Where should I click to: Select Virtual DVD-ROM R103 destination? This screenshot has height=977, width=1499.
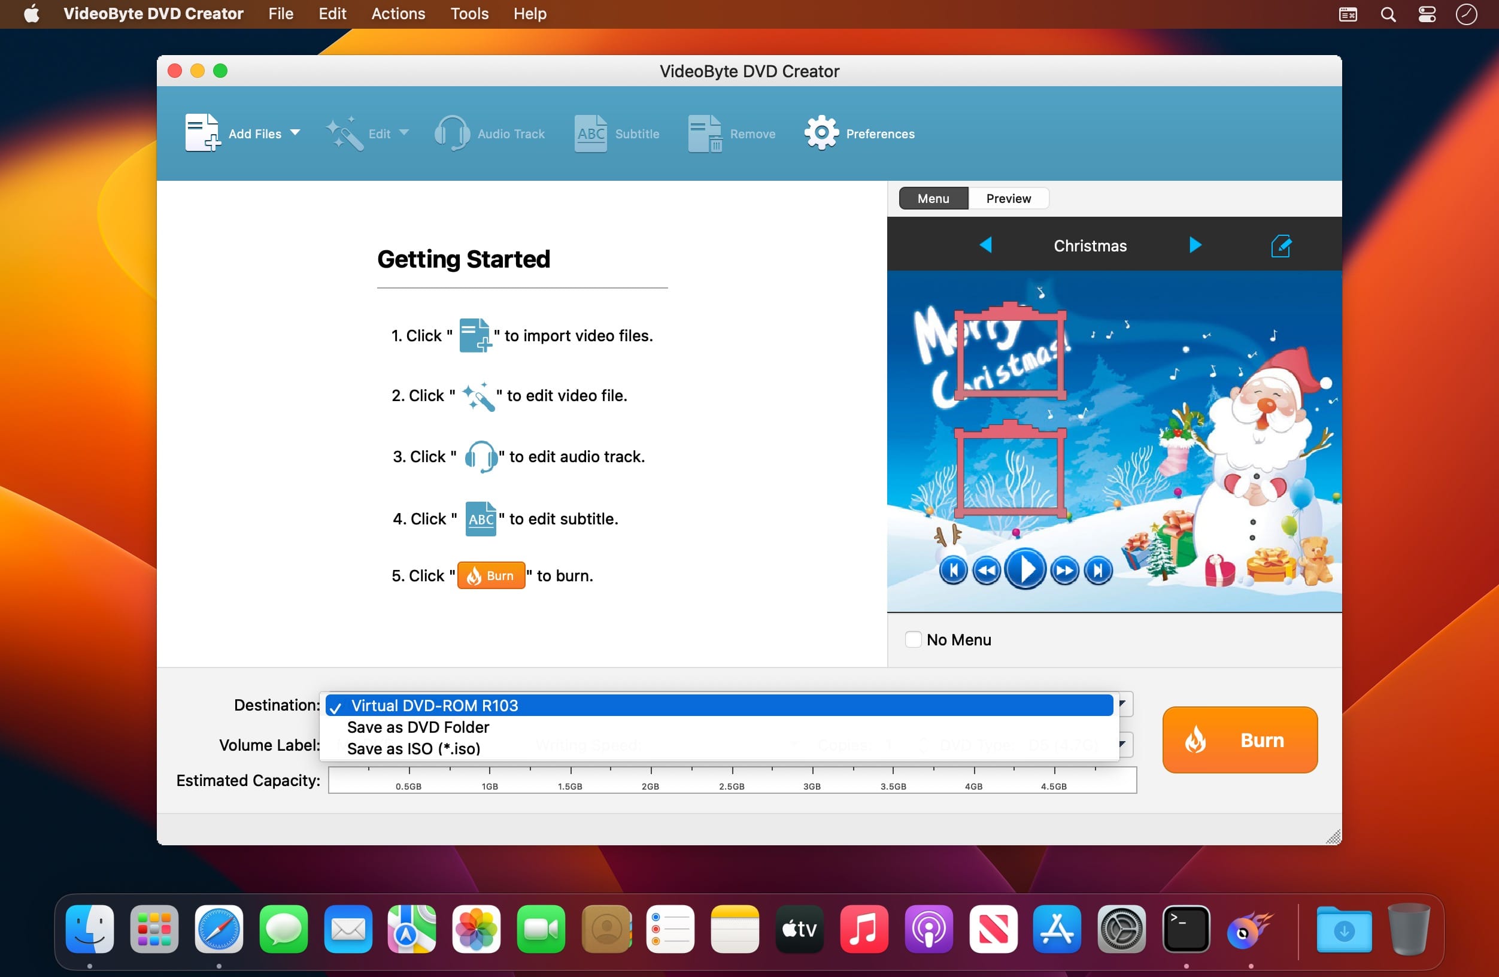[434, 705]
